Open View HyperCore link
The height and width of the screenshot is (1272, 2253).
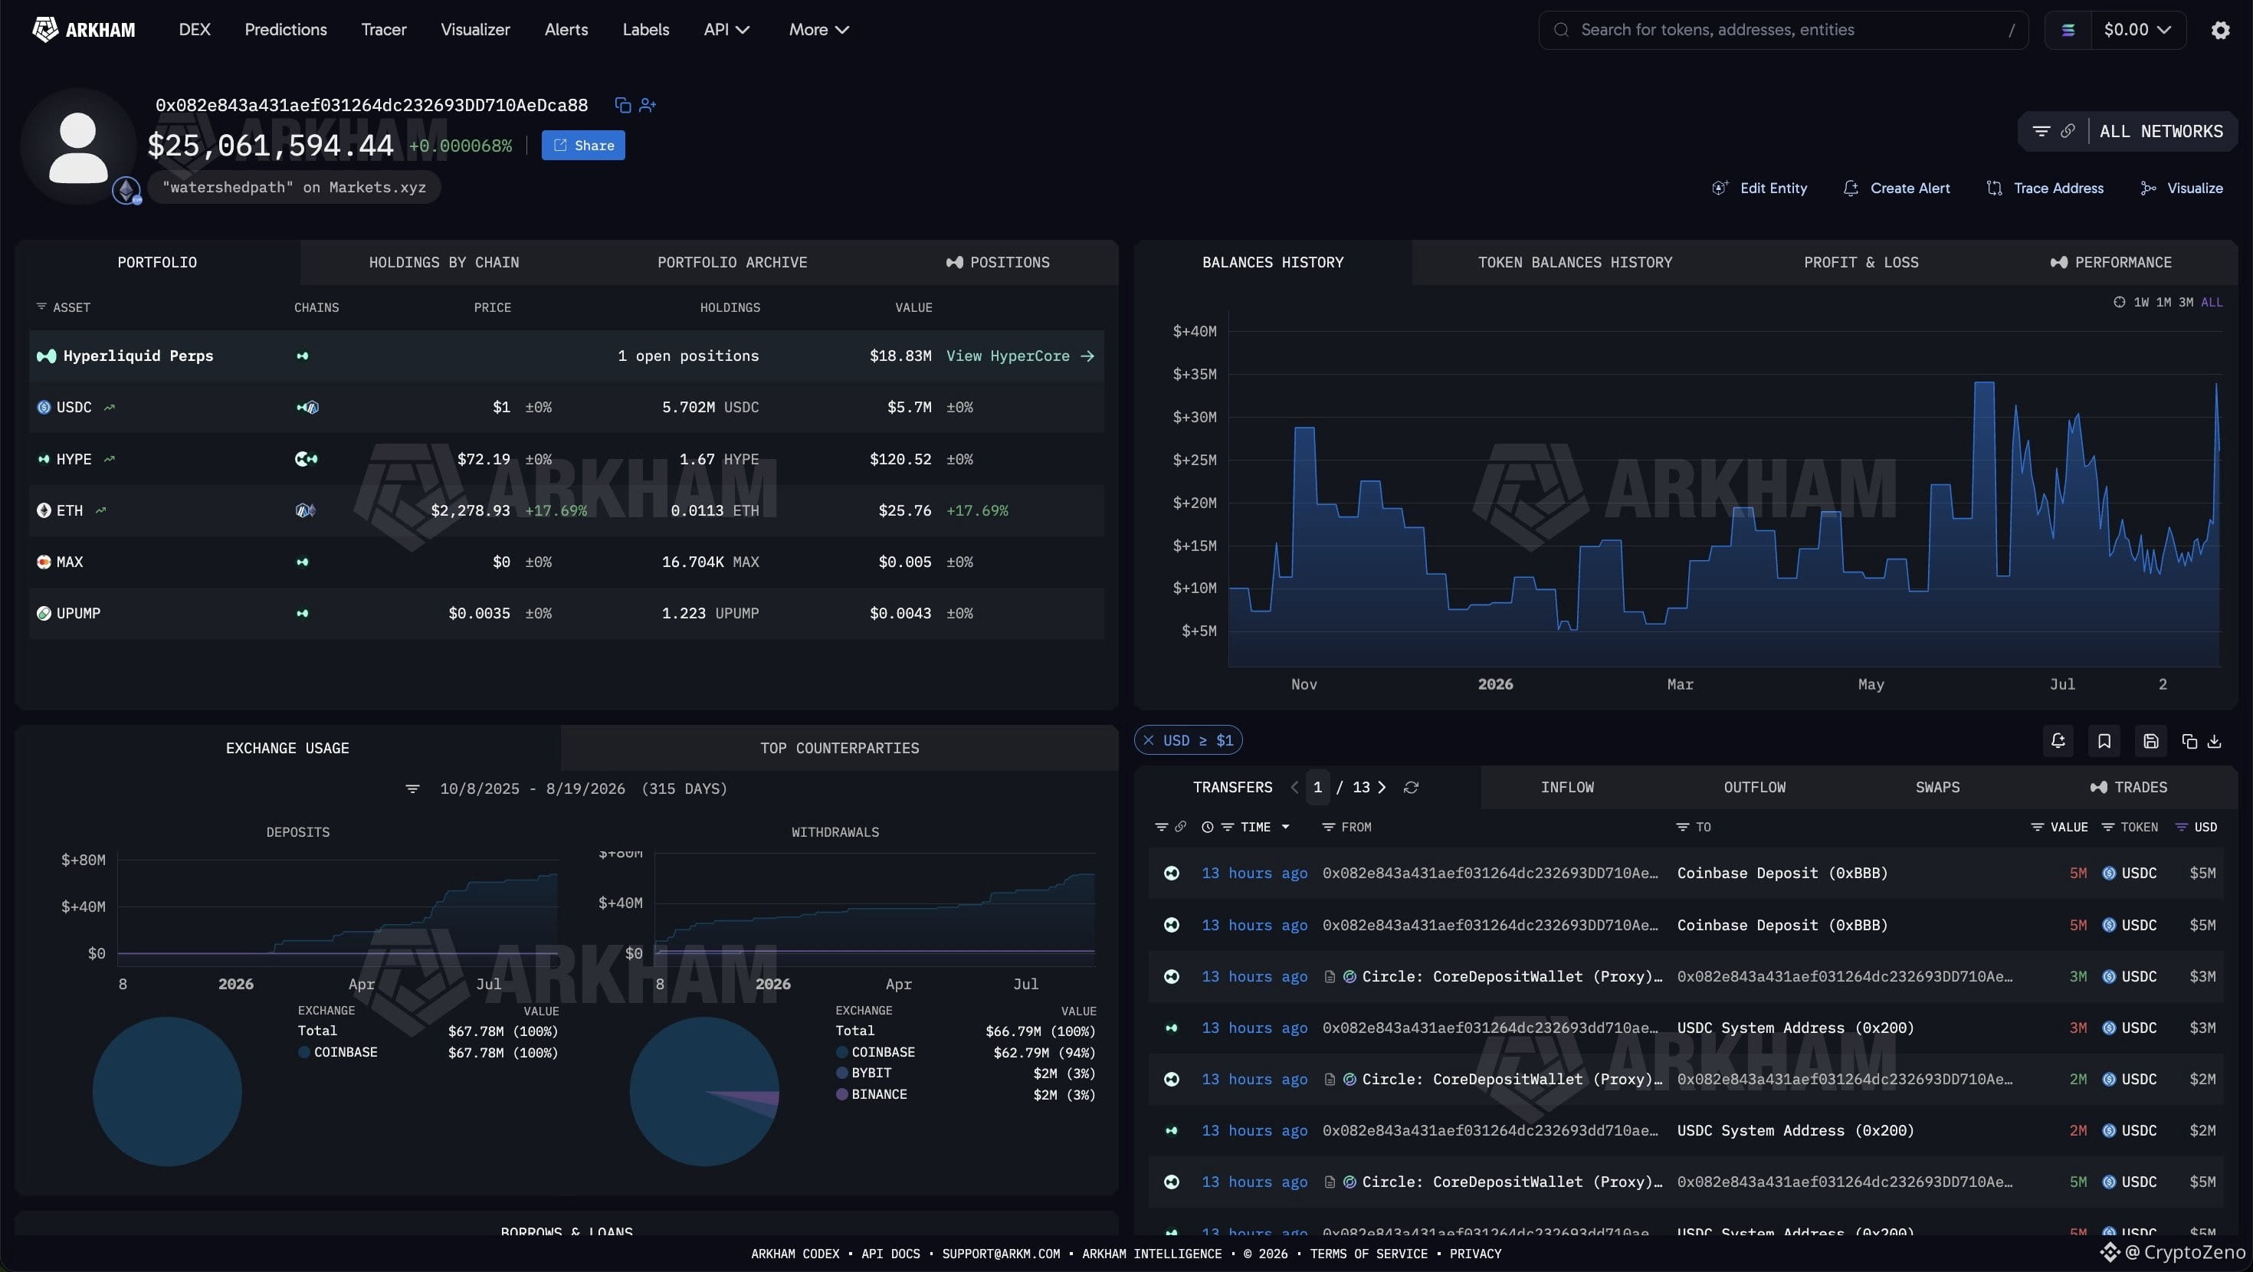coord(1020,356)
